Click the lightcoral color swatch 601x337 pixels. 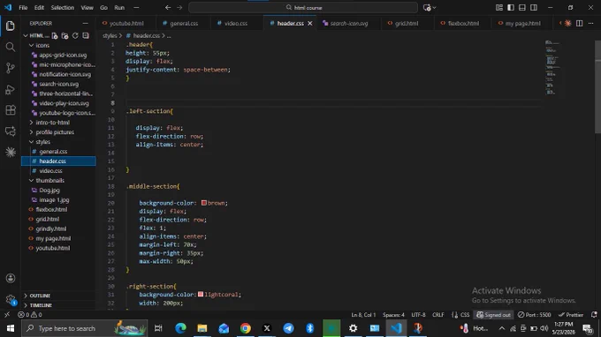201,294
